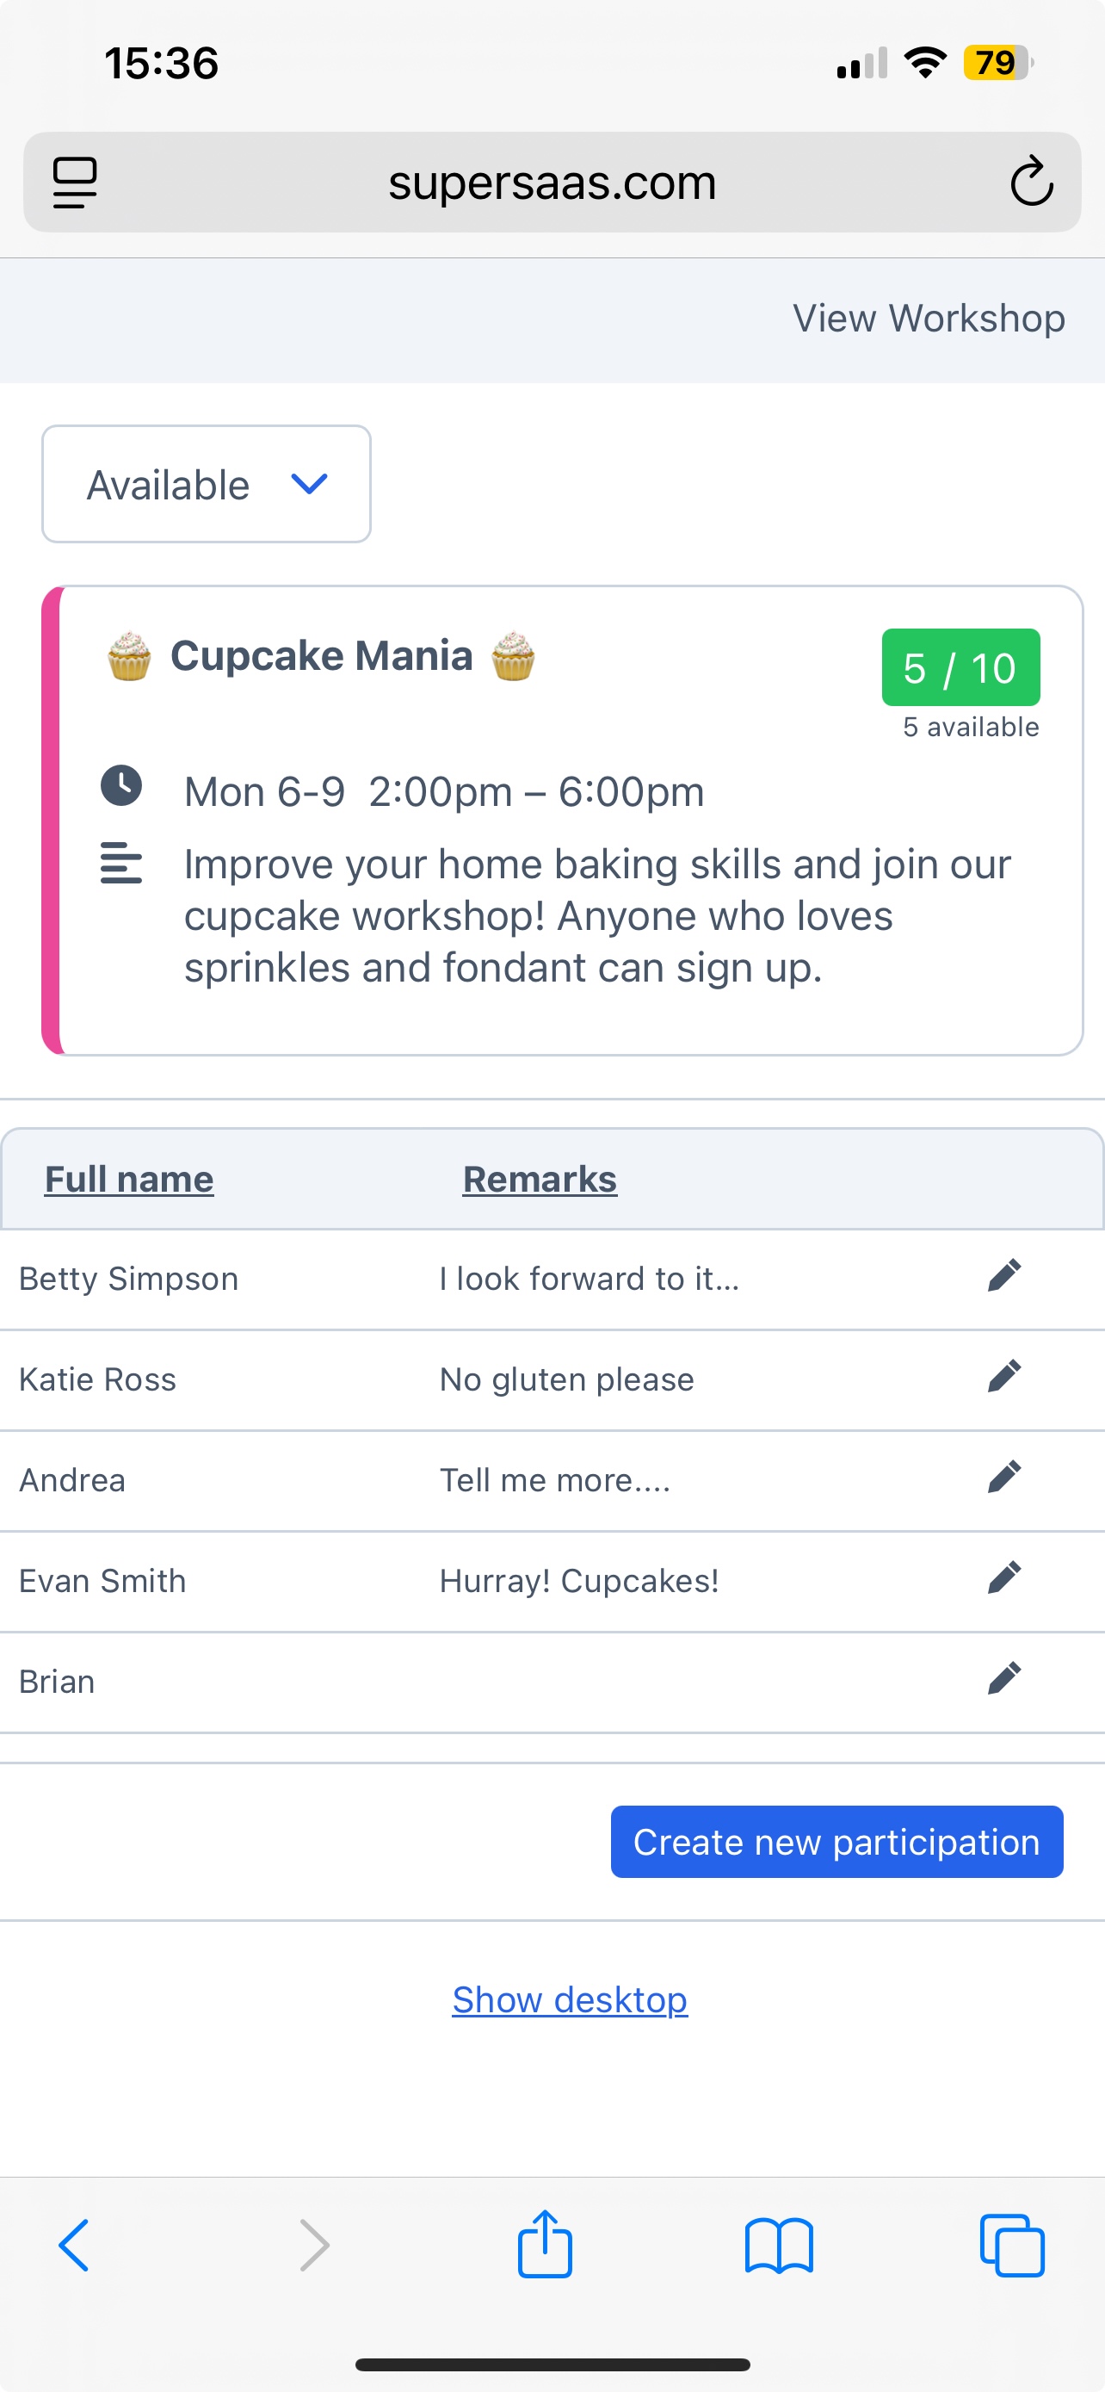This screenshot has height=2392, width=1105.
Task: Open the Show desktop link
Action: [x=569, y=1999]
